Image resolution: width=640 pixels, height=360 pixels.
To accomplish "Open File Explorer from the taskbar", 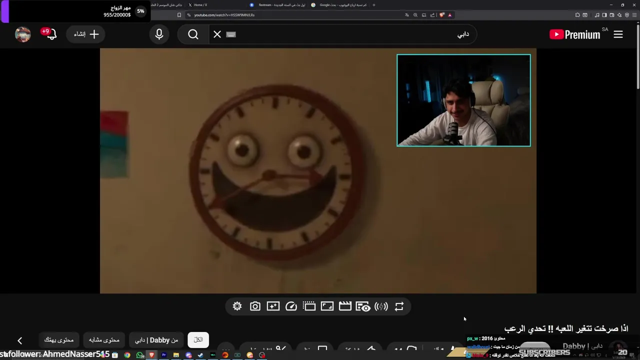I will [x=176, y=355].
